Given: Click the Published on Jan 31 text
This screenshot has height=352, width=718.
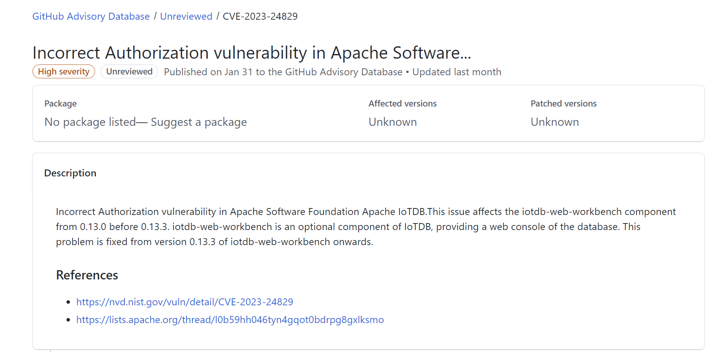Looking at the screenshot, I should (208, 72).
